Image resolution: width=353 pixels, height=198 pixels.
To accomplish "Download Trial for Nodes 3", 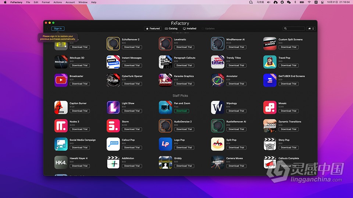I will click(x=80, y=129).
